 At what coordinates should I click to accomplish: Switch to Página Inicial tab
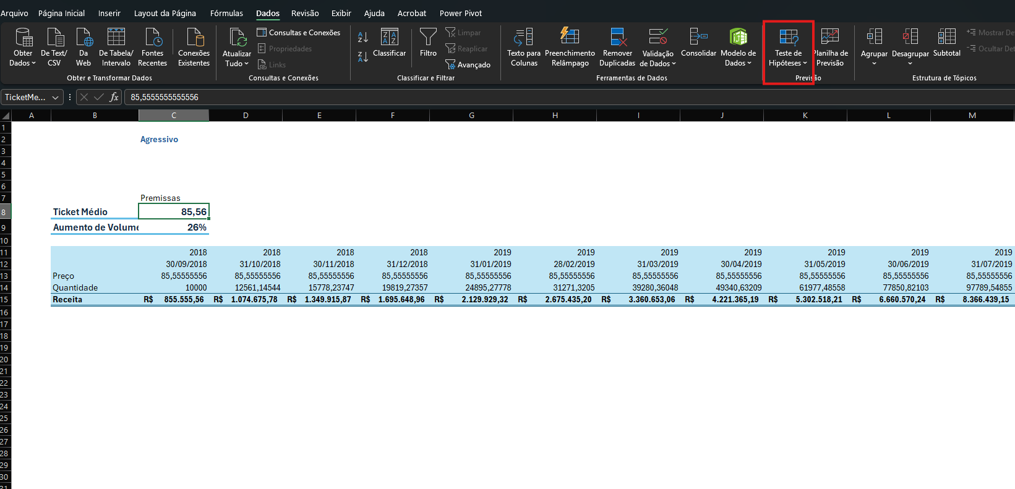[62, 13]
